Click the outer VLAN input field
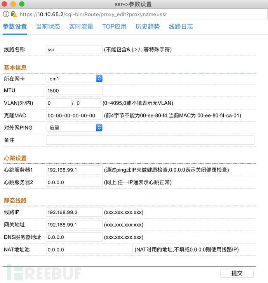The width and height of the screenshot is (268, 283). [59, 103]
